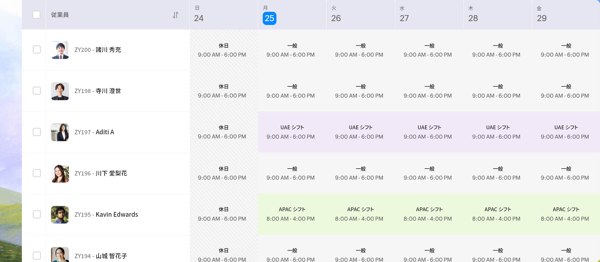This screenshot has height=262, width=600.
Task: Tick the checkbox for ZY197 Aditi A
Action: click(37, 132)
